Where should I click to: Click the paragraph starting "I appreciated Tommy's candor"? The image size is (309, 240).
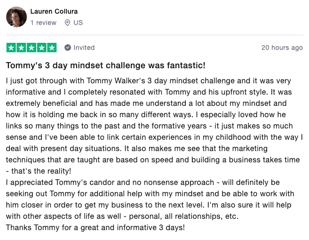point(150,199)
